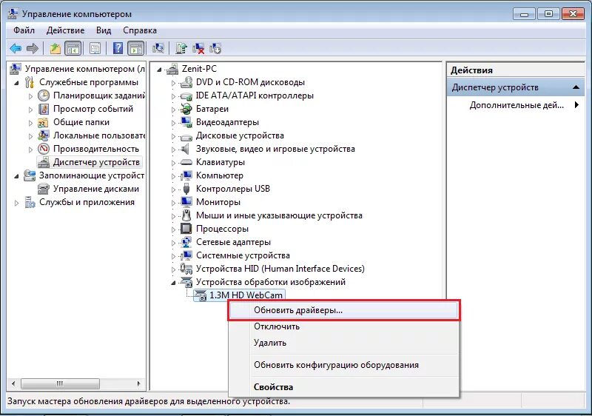Close the Управление компьютером window
592x416 pixels.
pyautogui.click(x=573, y=14)
